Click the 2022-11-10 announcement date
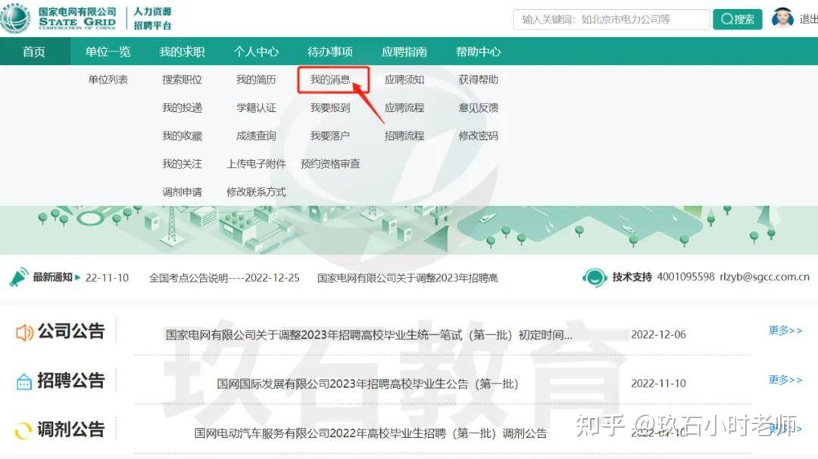Screen dimensions: 818x459 click(658, 383)
